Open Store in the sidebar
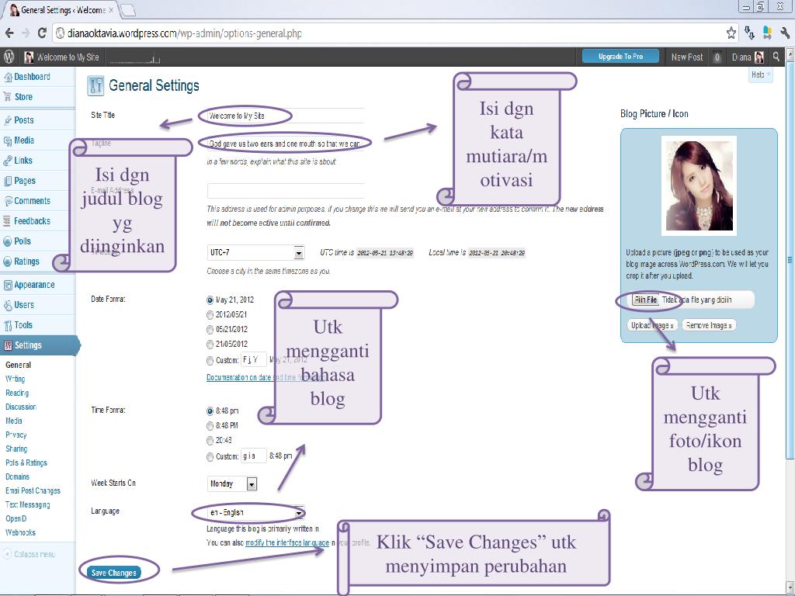795x596 pixels. [x=23, y=97]
